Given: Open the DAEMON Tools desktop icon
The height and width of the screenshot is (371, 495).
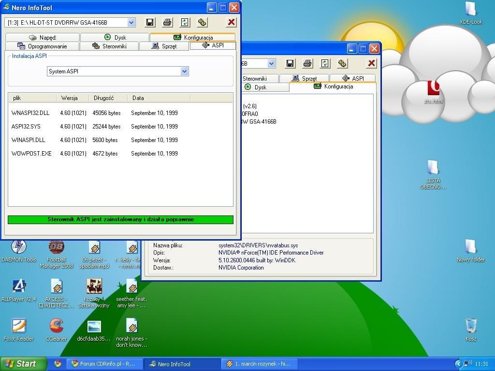Looking at the screenshot, I should point(19,251).
